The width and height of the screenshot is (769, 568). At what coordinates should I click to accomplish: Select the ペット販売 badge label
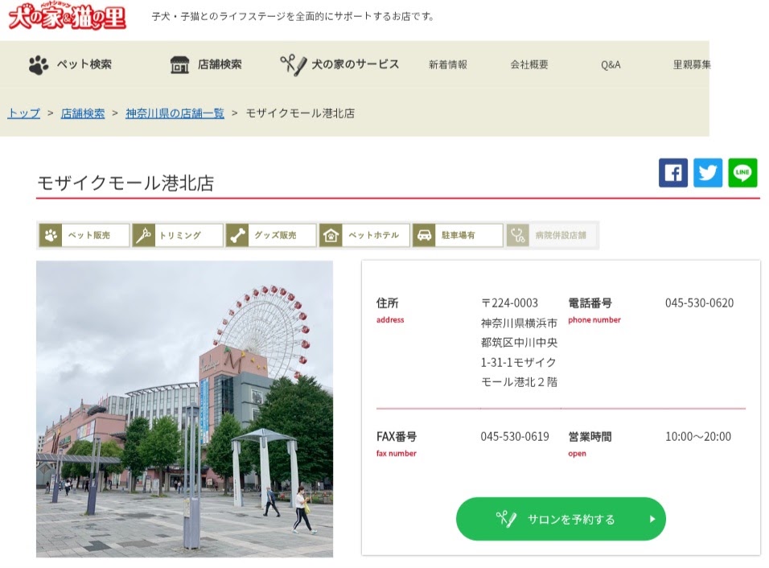coord(88,236)
